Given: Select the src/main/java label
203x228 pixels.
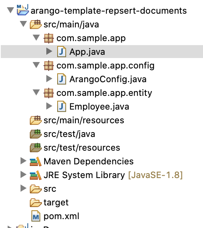Looking at the screenshot, I should [x=71, y=25].
